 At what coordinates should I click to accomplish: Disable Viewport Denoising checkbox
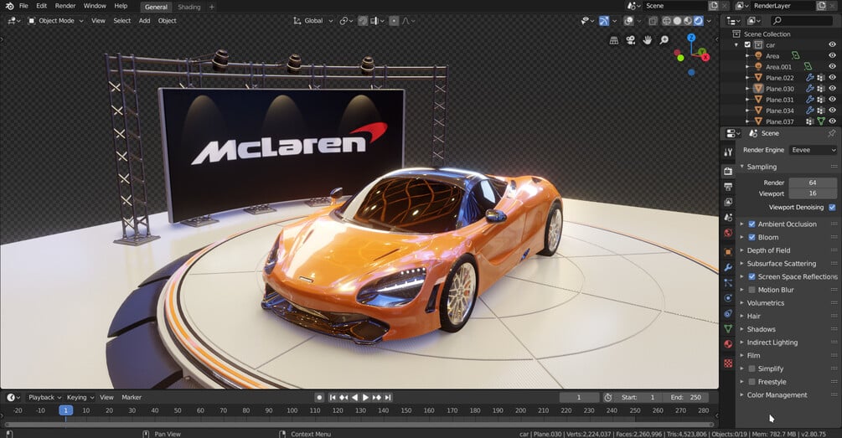[x=832, y=207]
